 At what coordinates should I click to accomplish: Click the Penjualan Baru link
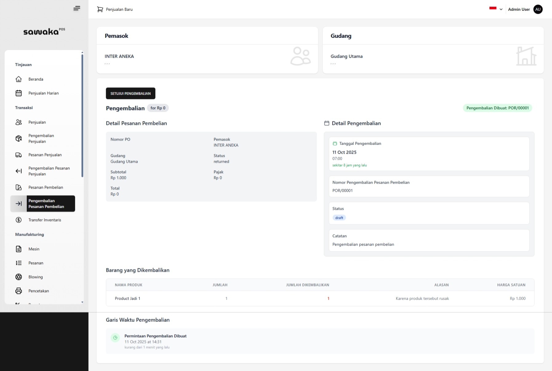[x=119, y=10]
